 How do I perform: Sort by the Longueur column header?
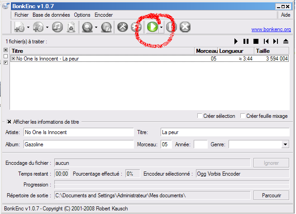tap(236, 51)
